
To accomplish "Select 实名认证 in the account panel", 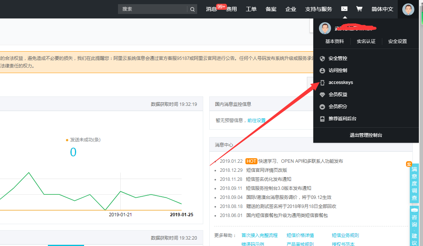I will coord(366,41).
